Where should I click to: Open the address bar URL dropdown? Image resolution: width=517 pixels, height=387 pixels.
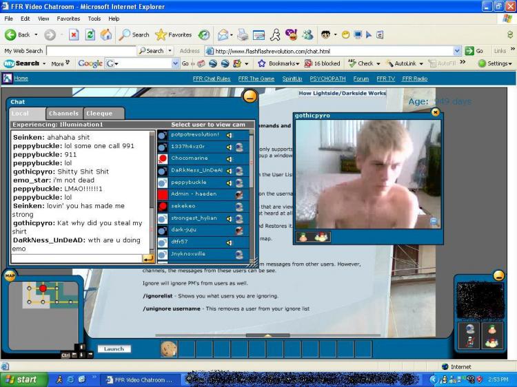[457, 51]
